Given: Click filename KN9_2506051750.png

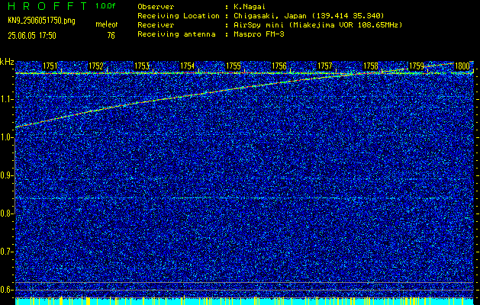Looking at the screenshot, I should pos(41,21).
